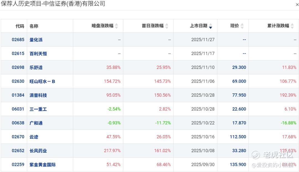This screenshot has height=172, width=299.
Task: Sort by 首日涨跌幅 column arrows
Action: coord(167,26)
